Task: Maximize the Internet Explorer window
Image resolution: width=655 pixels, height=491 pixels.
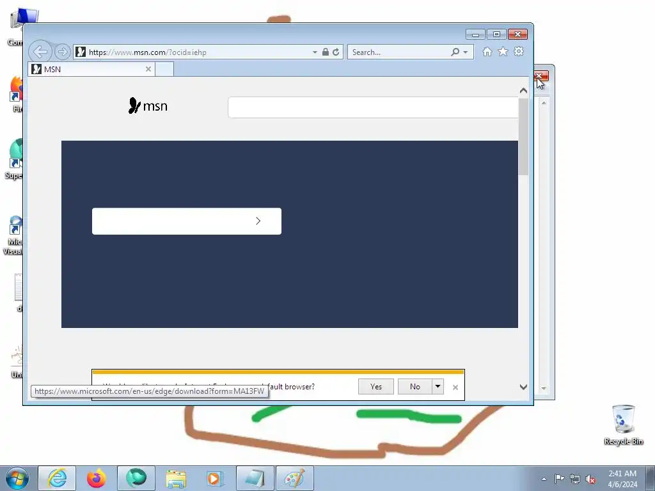Action: pos(496,35)
